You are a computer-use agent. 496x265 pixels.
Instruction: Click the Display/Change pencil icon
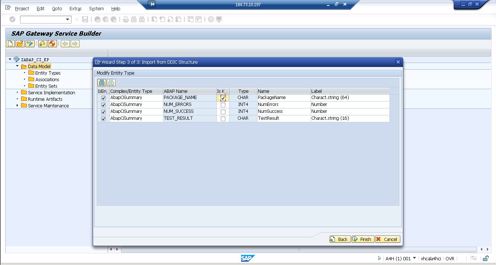[30, 43]
